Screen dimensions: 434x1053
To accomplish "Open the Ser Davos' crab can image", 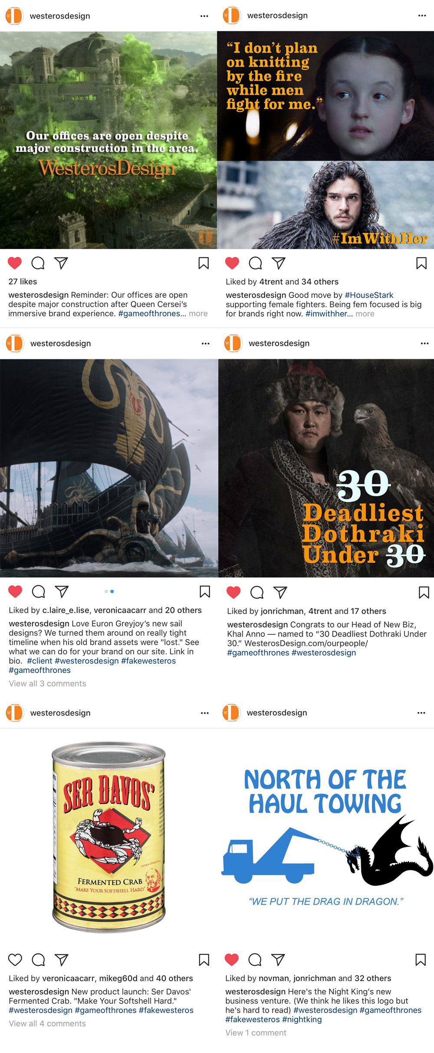I will tap(108, 836).
